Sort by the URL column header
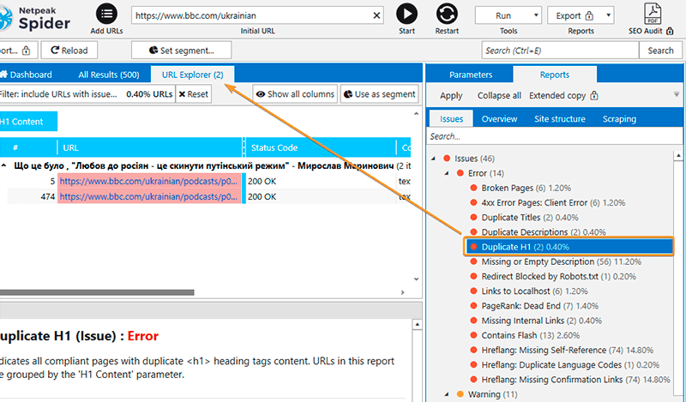 (149, 147)
